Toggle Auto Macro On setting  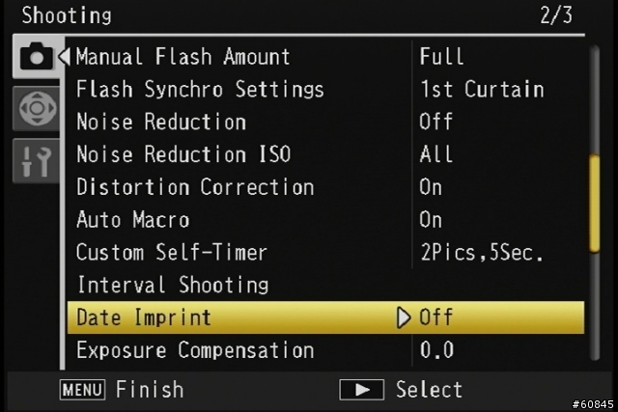tap(431, 220)
